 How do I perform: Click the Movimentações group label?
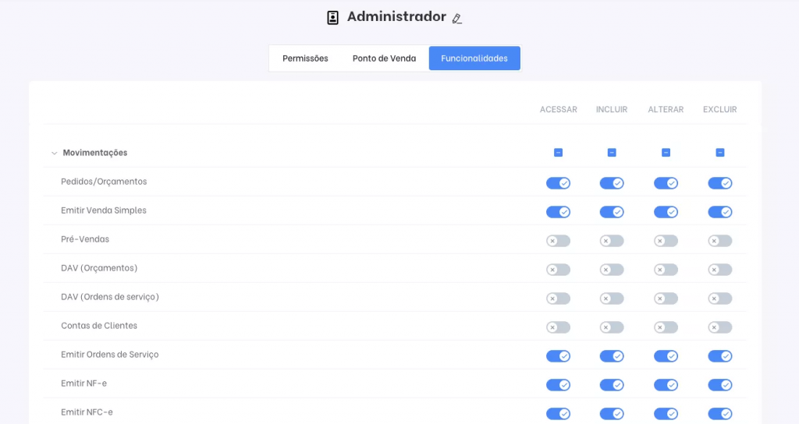click(x=94, y=153)
